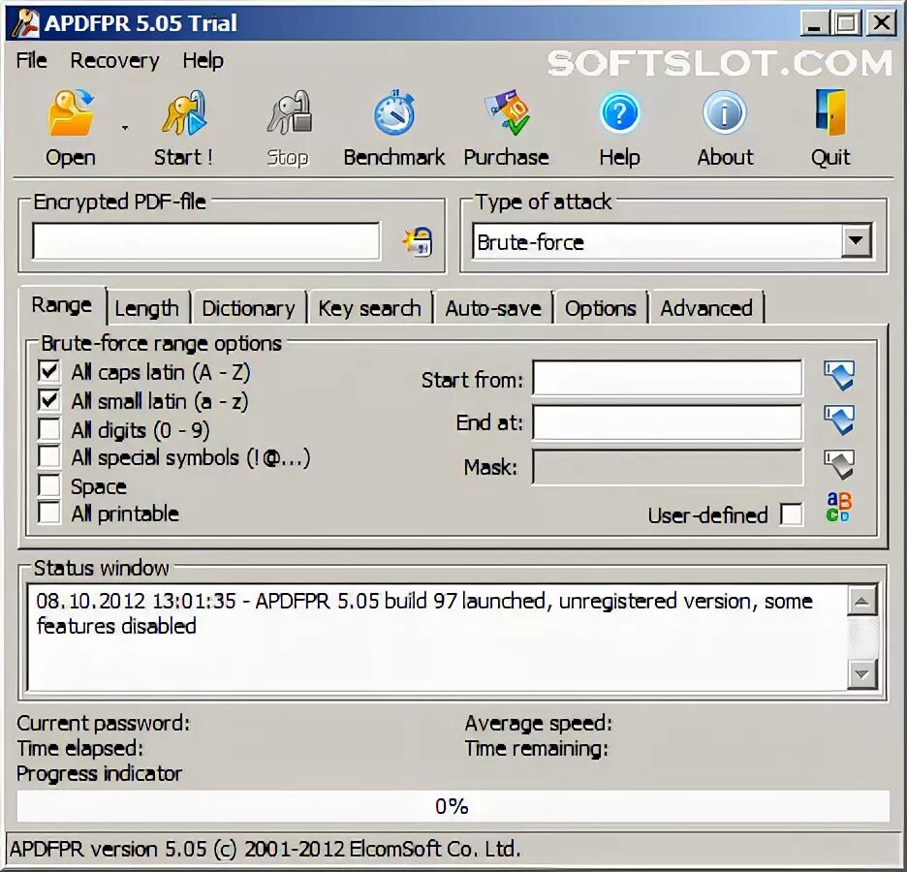
Task: Switch to the Length tab
Action: point(147,308)
